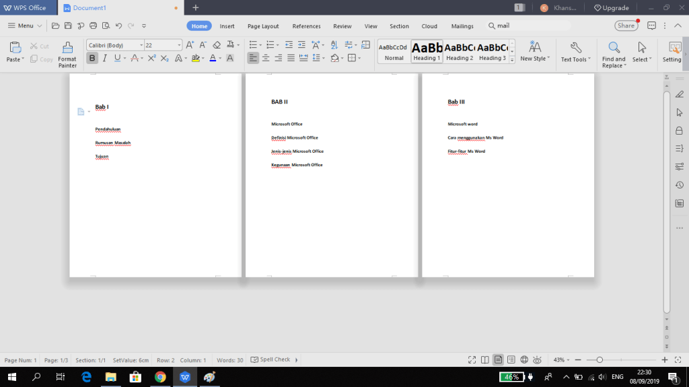Image resolution: width=689 pixels, height=387 pixels.
Task: Toggle Italic formatting
Action: click(105, 59)
